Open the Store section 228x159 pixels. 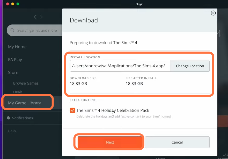pos(13,72)
